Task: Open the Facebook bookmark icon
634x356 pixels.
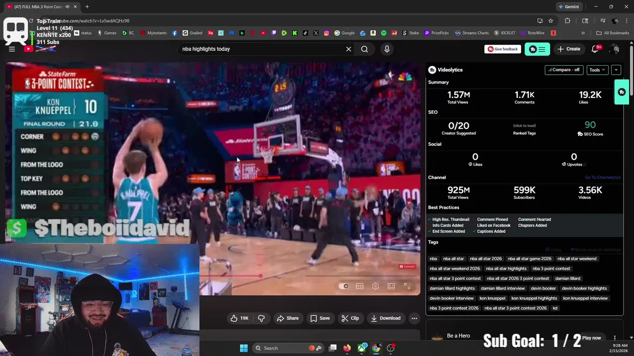Action: [175, 33]
